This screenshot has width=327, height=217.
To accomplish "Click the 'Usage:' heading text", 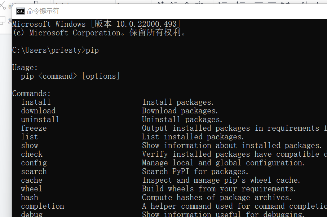I will pos(25,68).
